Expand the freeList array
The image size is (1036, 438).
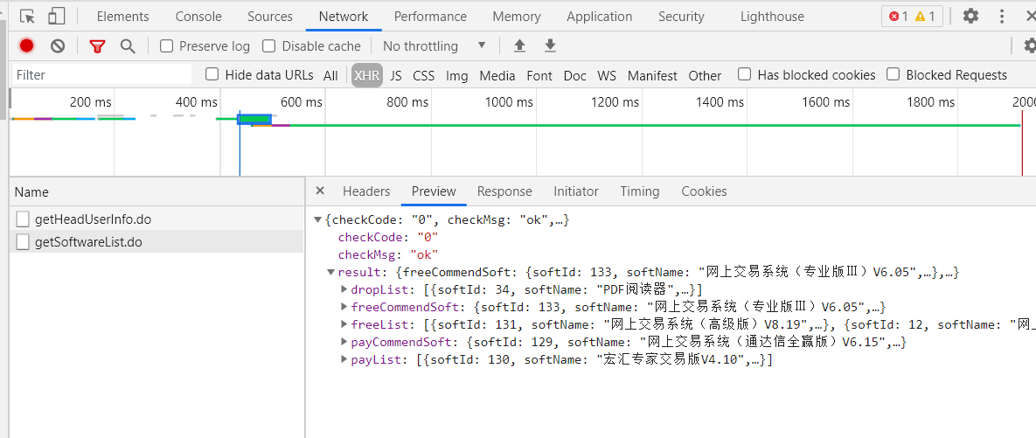[x=344, y=323]
